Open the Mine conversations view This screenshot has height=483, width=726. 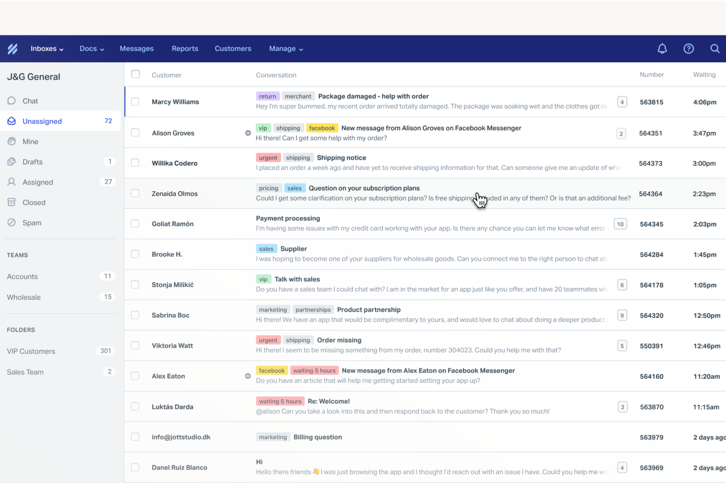point(30,141)
